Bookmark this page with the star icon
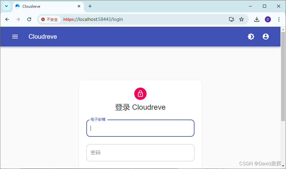The width and height of the screenshot is (286, 169). click(241, 19)
